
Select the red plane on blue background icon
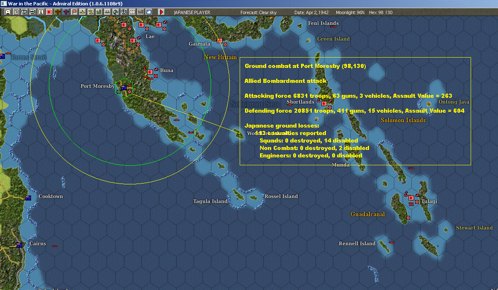[66, 12]
